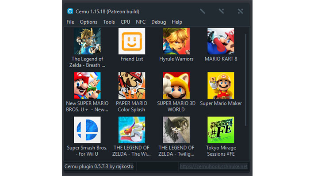Select the Zelda Twilight Princess game icon
The height and width of the screenshot is (176, 314).
pyautogui.click(x=176, y=130)
